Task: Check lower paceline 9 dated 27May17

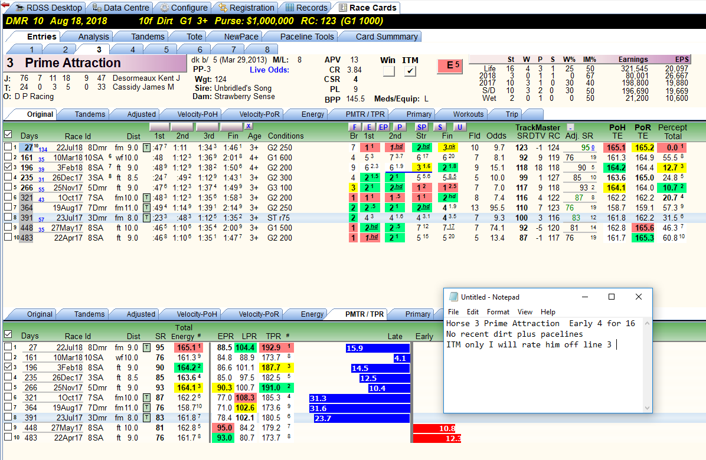Action: pyautogui.click(x=8, y=427)
